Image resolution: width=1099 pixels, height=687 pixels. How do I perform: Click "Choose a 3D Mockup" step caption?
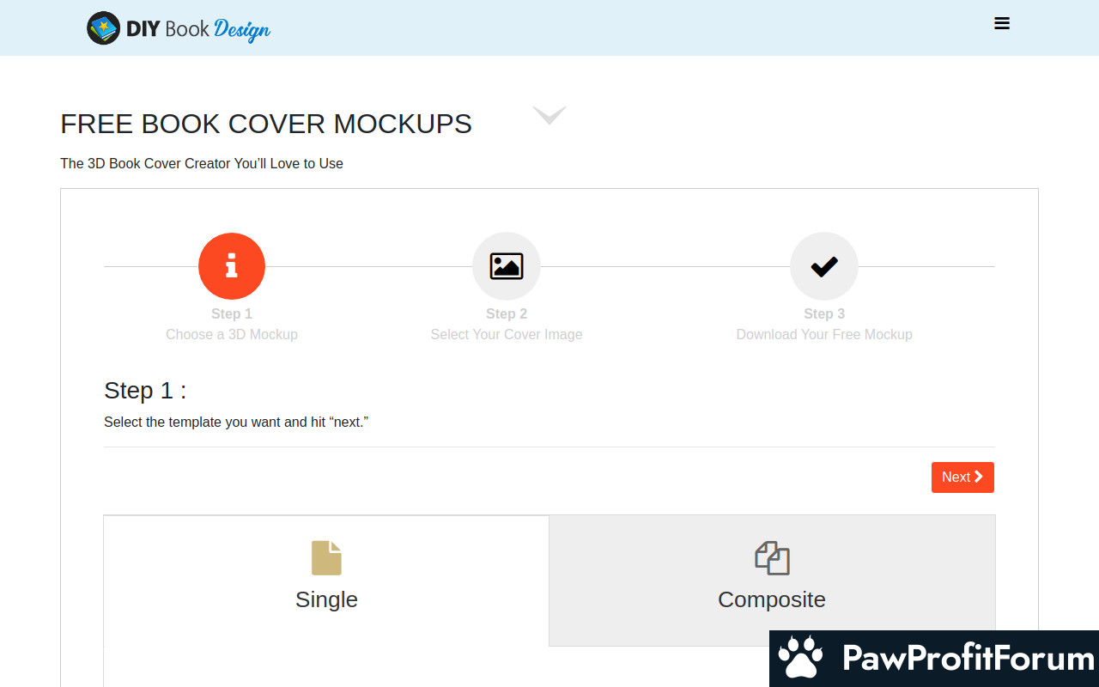pos(232,334)
